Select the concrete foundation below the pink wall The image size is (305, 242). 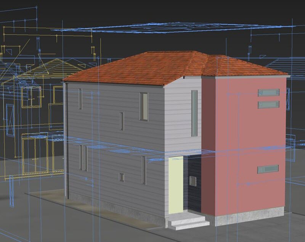(248, 216)
